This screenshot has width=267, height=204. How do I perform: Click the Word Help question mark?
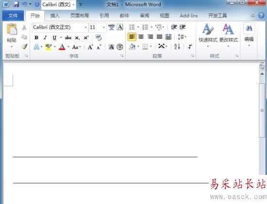click(261, 16)
